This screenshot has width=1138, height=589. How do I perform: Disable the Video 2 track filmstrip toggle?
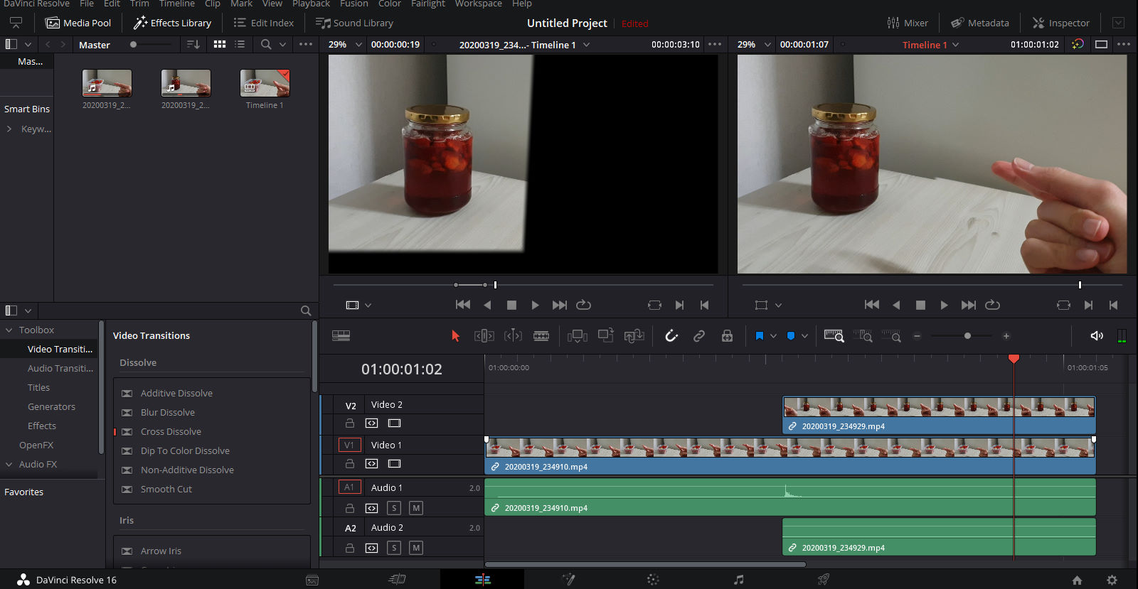tap(394, 423)
